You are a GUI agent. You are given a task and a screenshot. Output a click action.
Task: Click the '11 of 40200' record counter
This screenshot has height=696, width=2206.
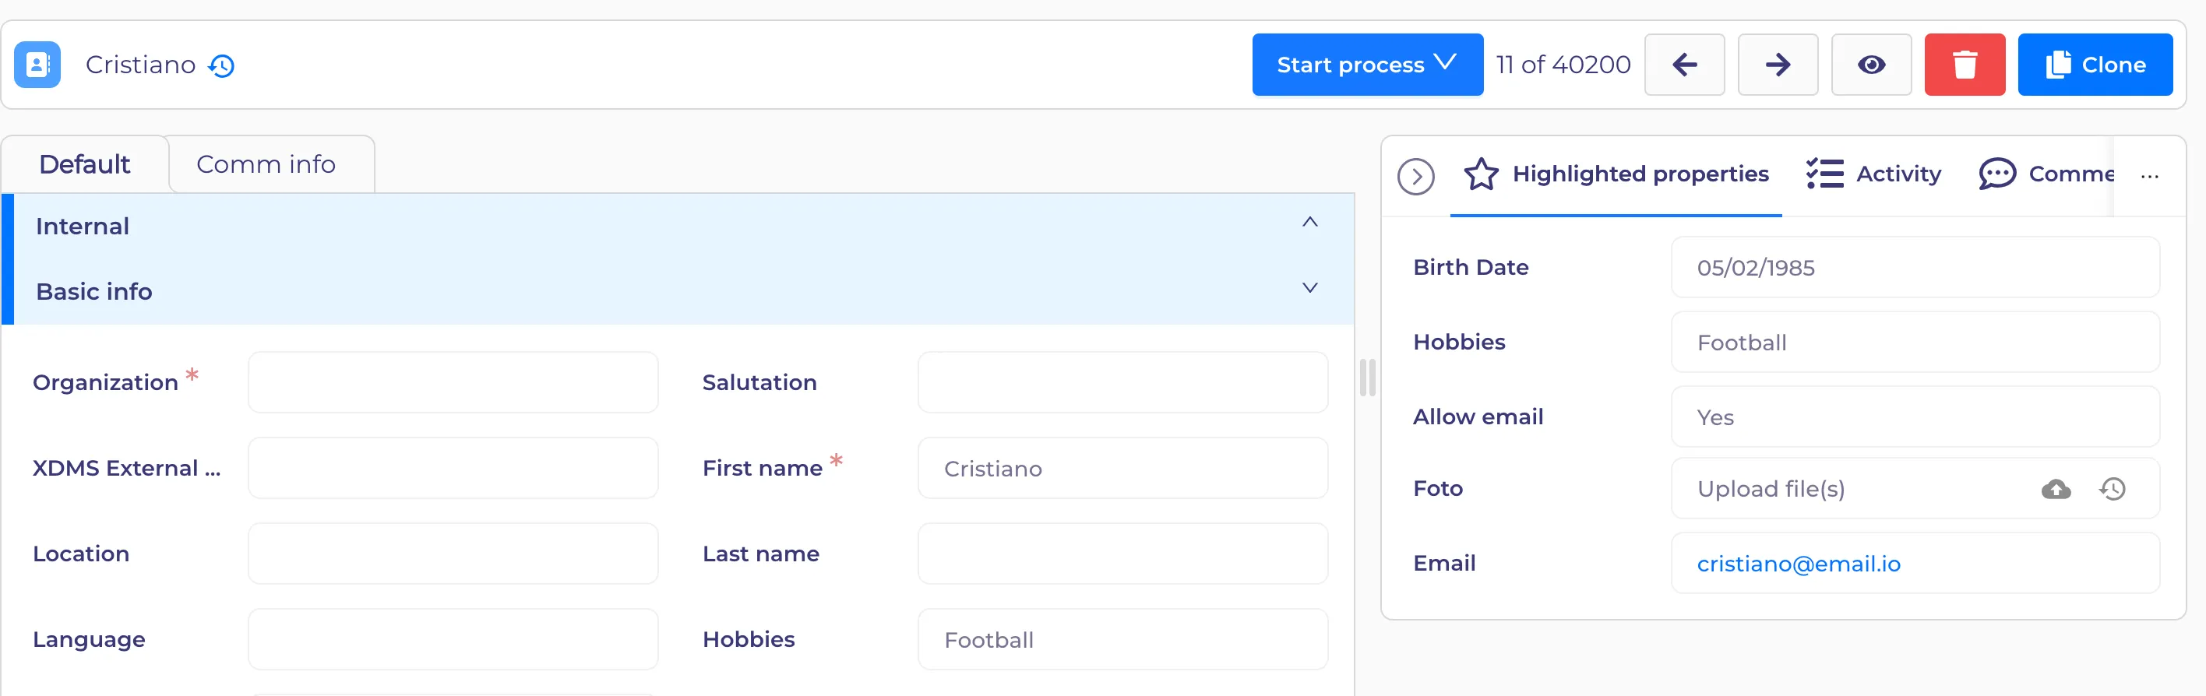pos(1563,64)
